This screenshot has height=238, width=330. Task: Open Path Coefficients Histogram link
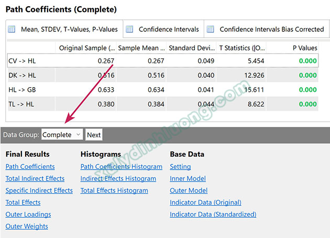click(x=122, y=166)
